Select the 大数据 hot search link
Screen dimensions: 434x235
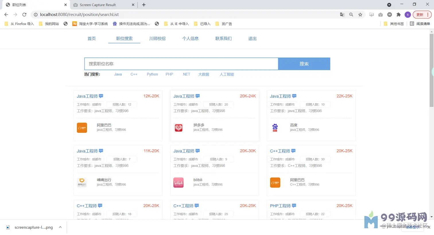coord(204,74)
